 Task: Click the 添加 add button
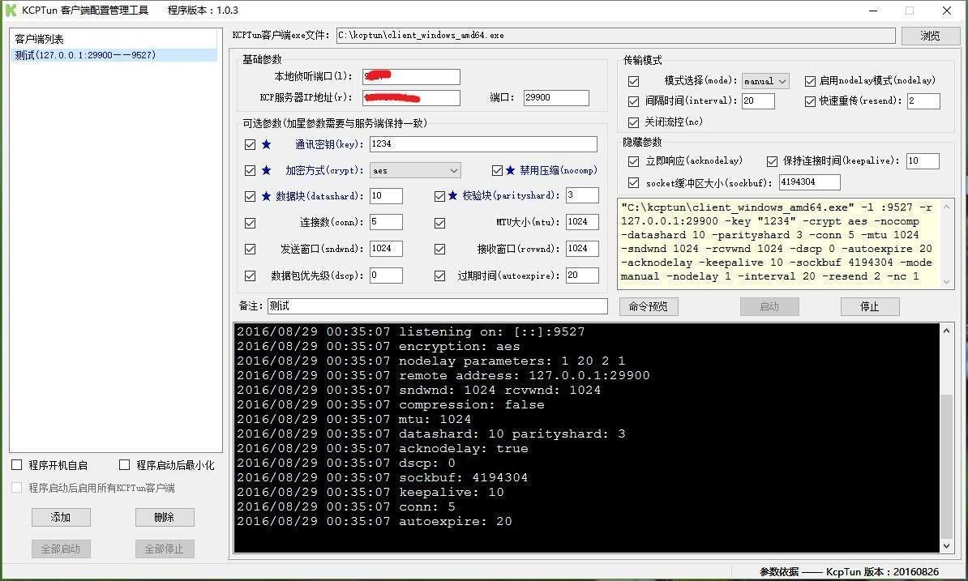point(61,517)
